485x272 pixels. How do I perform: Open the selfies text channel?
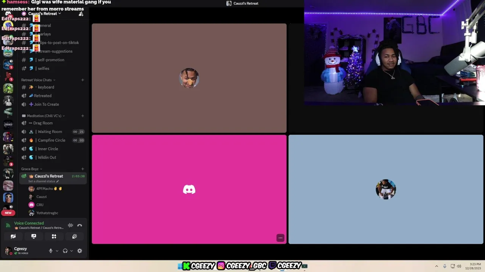click(53, 68)
